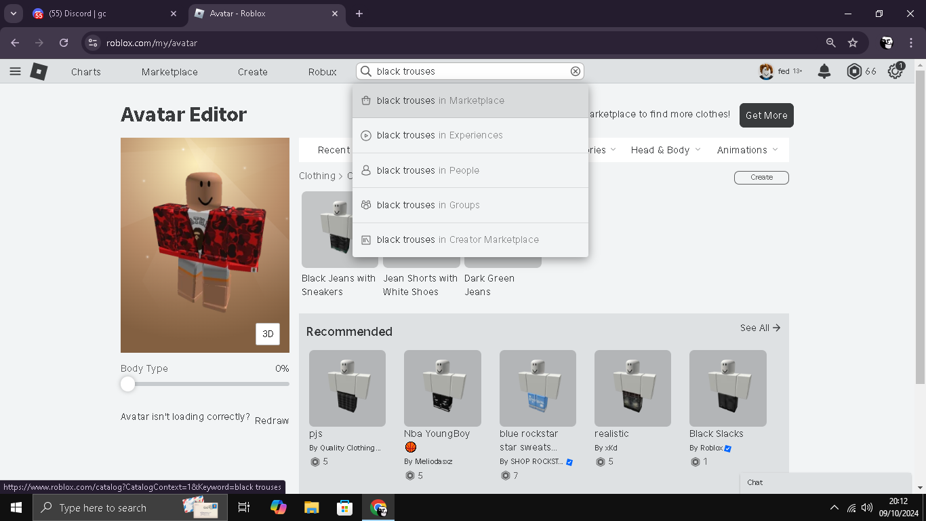The height and width of the screenshot is (521, 926).
Task: Open the Chrome three-dot menu
Action: click(x=911, y=43)
